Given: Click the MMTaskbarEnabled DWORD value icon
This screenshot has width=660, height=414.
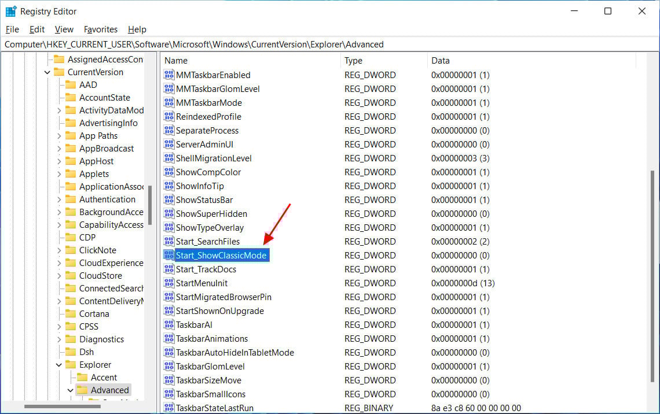Looking at the screenshot, I should pyautogui.click(x=169, y=75).
